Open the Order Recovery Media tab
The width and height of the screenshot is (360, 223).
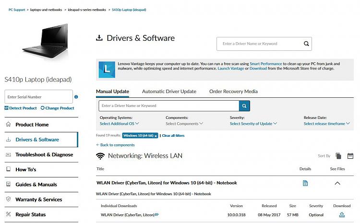point(233,91)
